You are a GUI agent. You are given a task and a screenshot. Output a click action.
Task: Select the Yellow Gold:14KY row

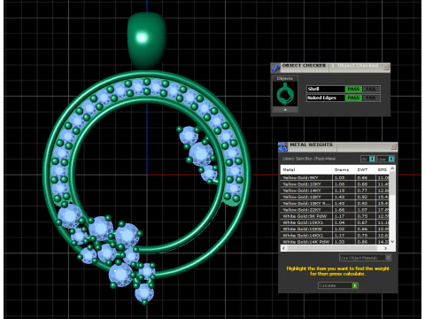pos(335,191)
